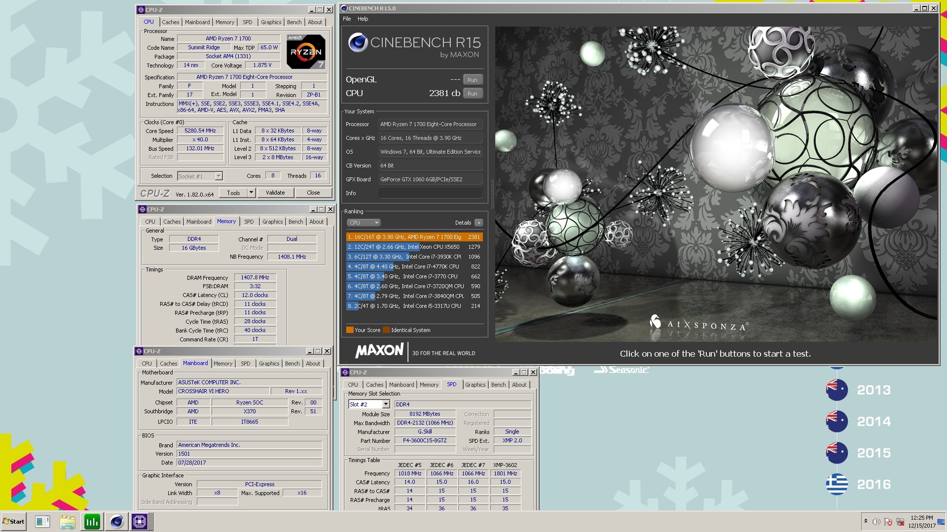947x532 pixels.
Task: Click the Info input field in Cinebench
Action: (430, 193)
